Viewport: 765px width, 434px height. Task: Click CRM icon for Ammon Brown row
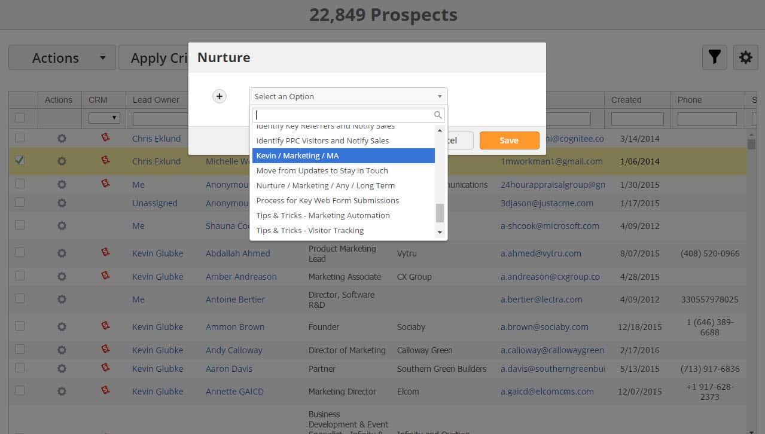point(105,326)
